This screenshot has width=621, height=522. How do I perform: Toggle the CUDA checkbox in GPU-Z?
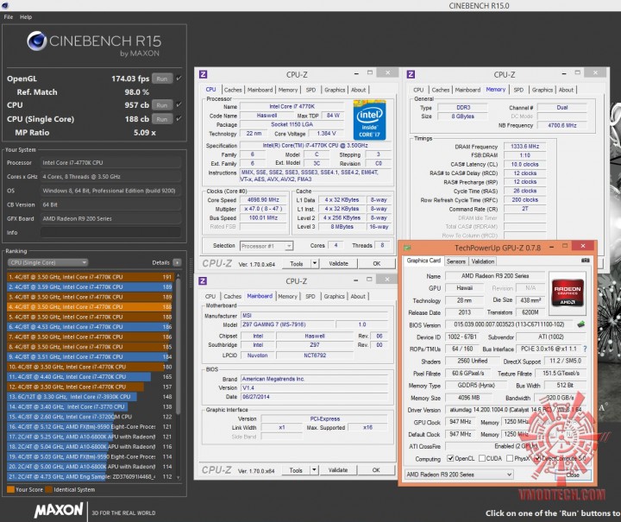(482, 458)
